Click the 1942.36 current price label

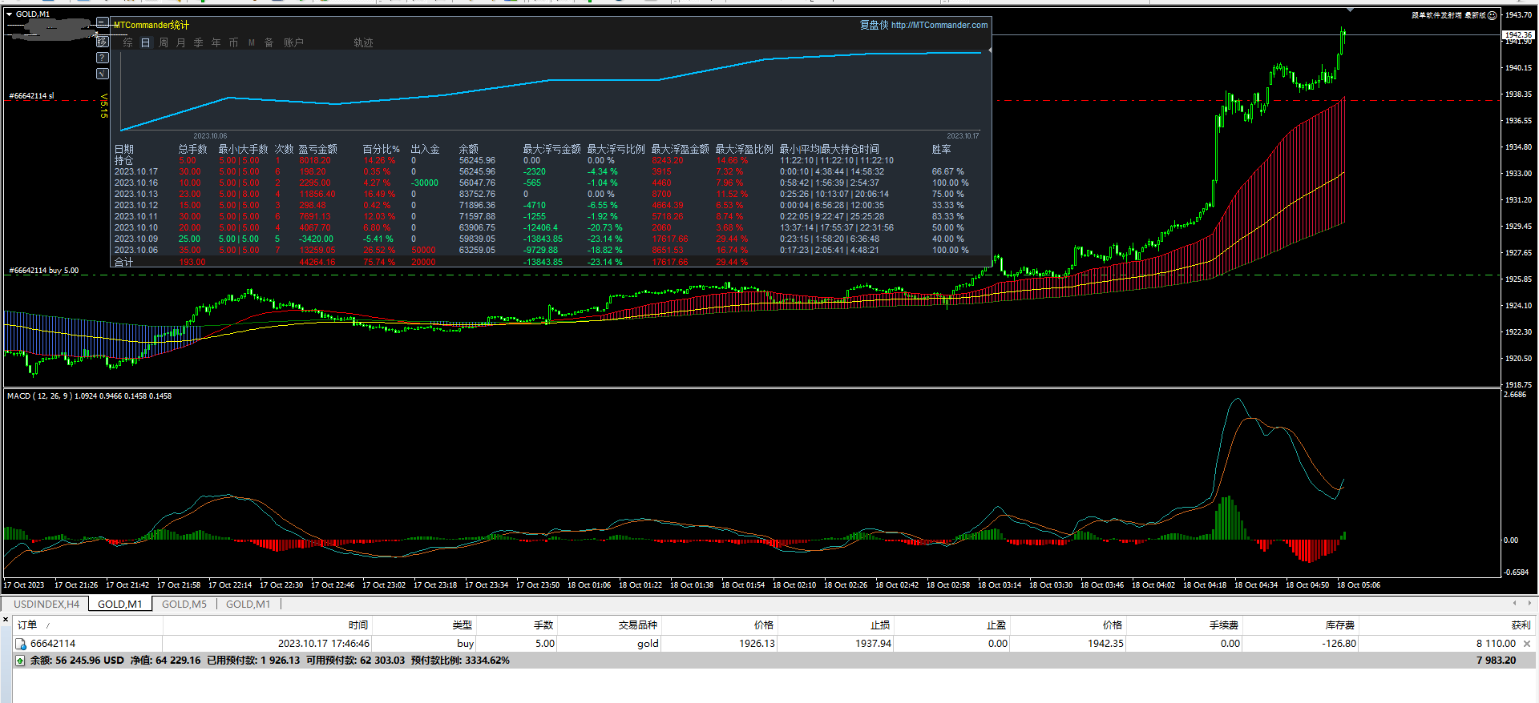(x=1518, y=34)
